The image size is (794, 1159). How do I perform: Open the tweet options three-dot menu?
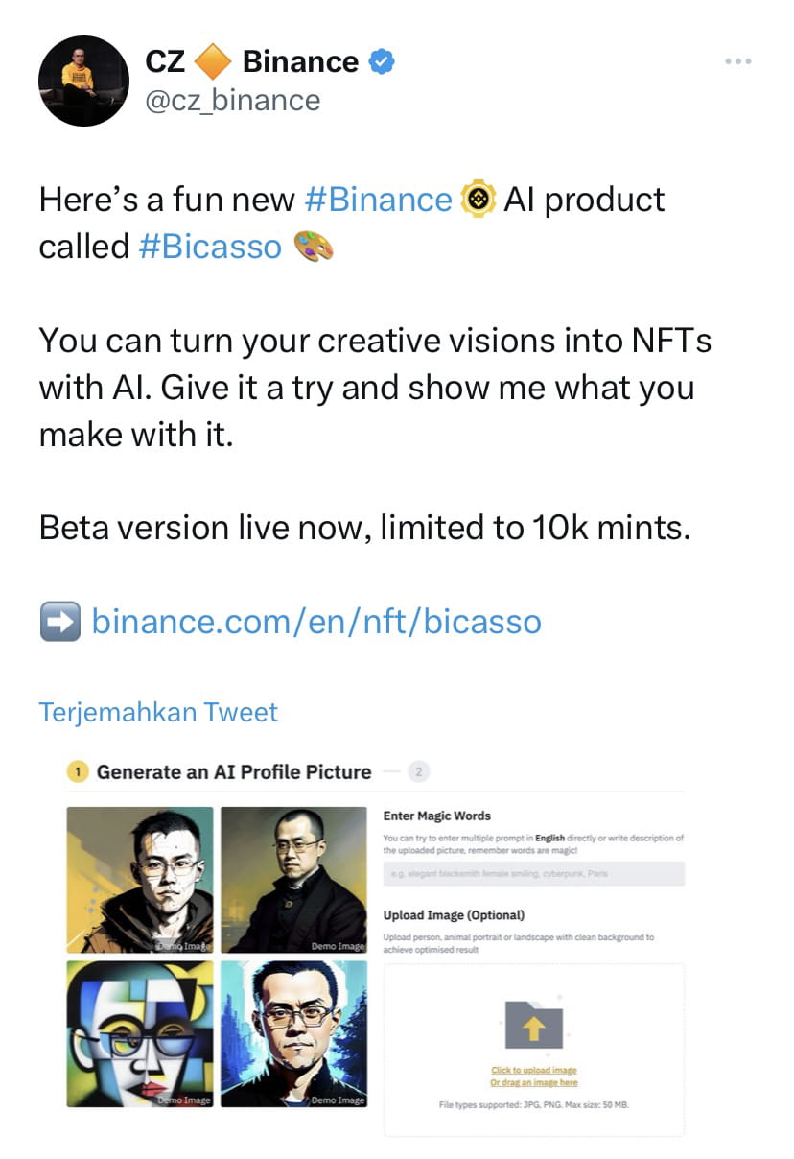coord(738,61)
